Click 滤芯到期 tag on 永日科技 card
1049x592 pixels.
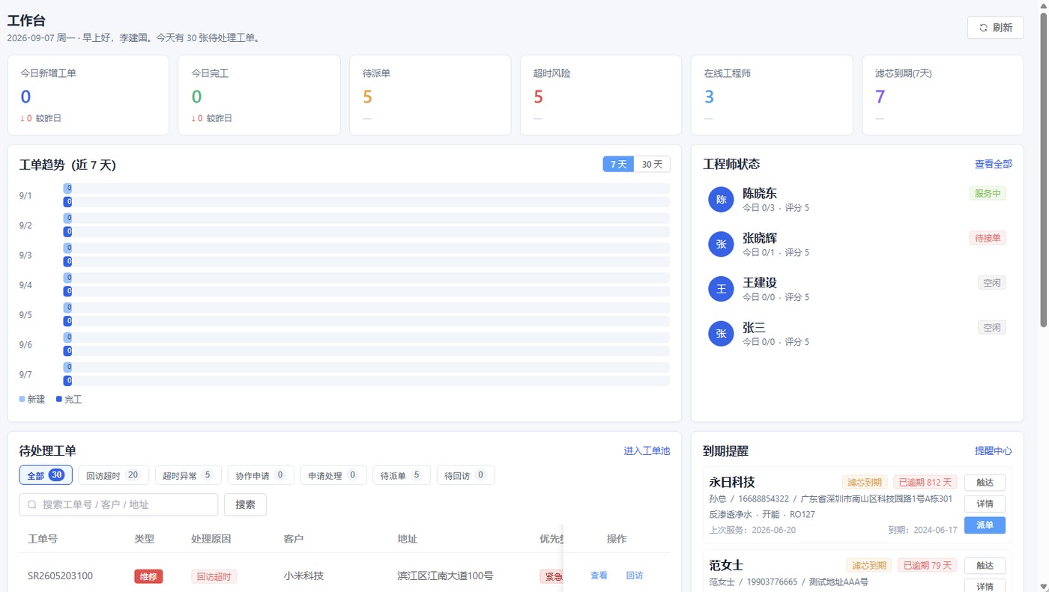865,482
